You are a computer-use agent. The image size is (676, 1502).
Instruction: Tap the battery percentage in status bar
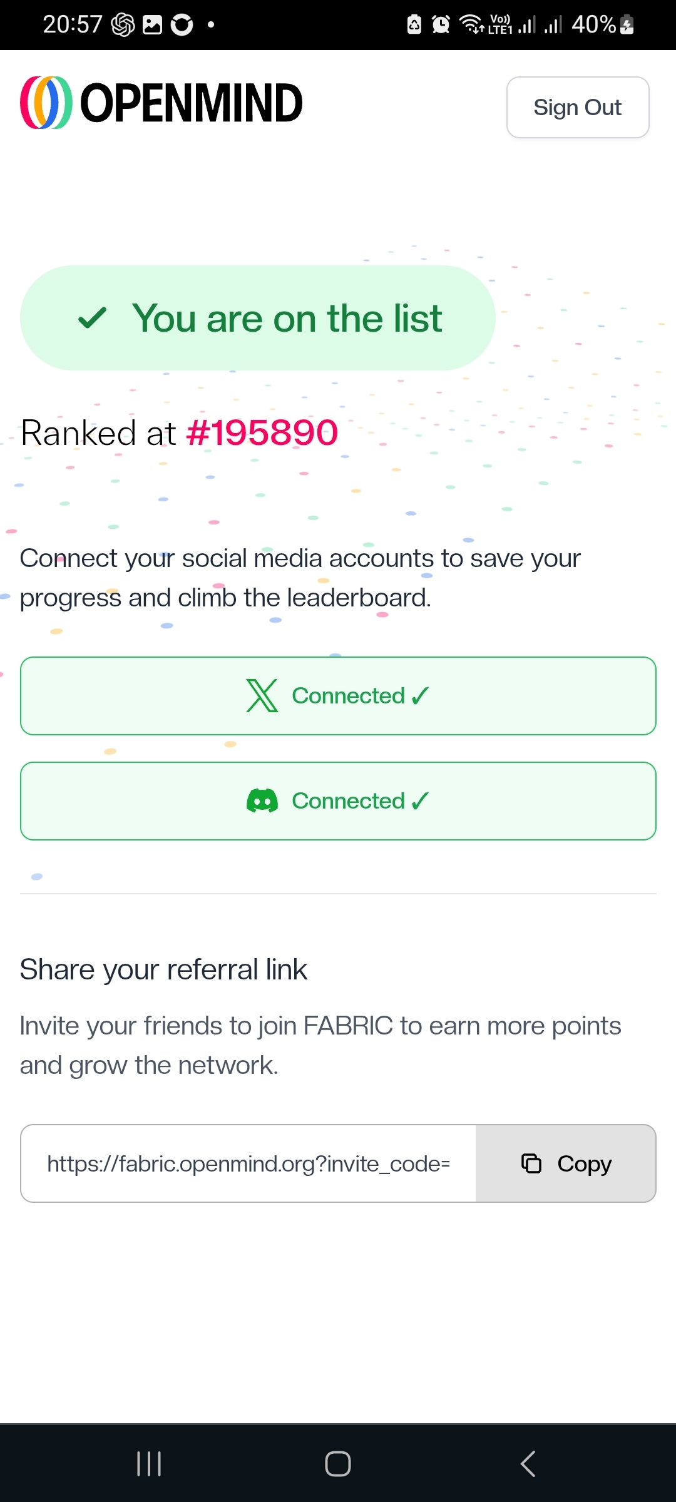tap(593, 24)
